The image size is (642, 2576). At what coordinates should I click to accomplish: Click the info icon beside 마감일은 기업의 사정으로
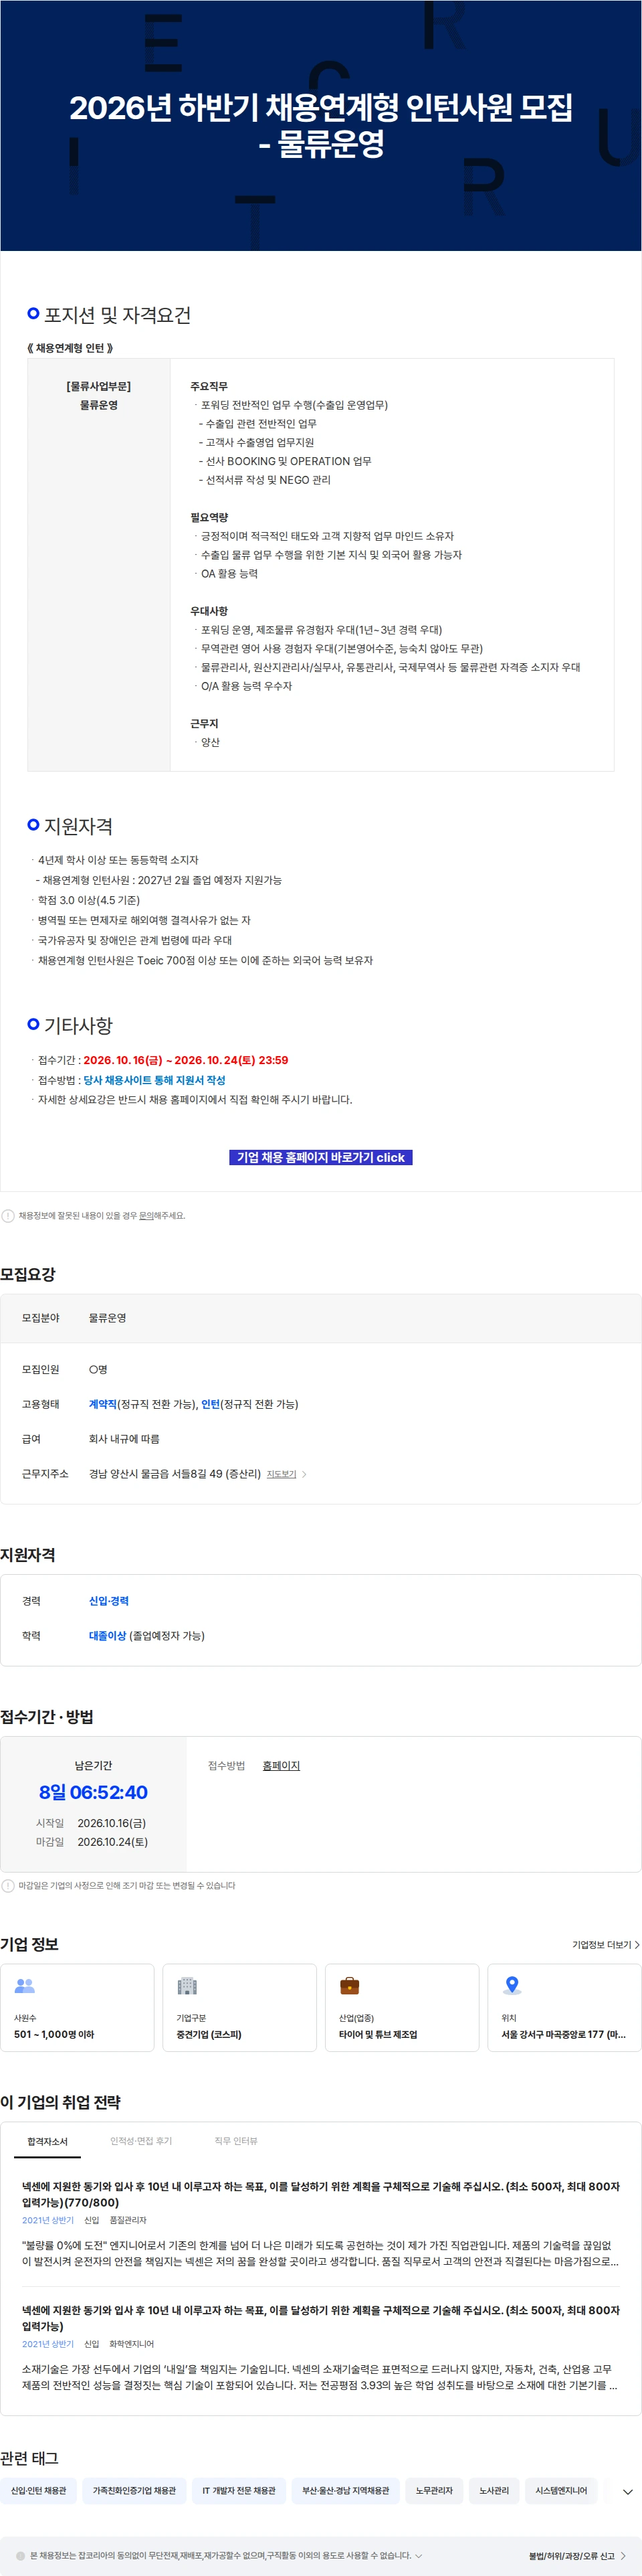click(x=8, y=1886)
